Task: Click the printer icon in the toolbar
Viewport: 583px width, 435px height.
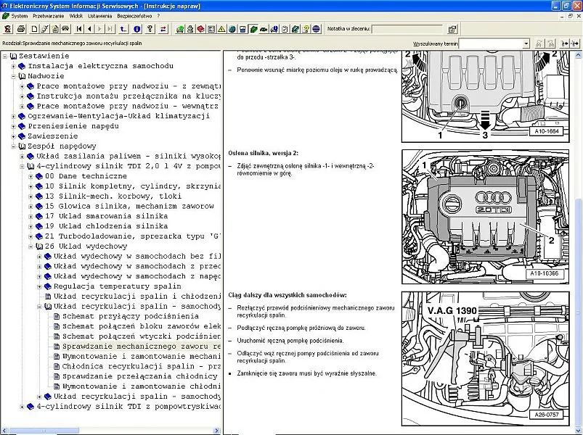Action: pos(21,29)
